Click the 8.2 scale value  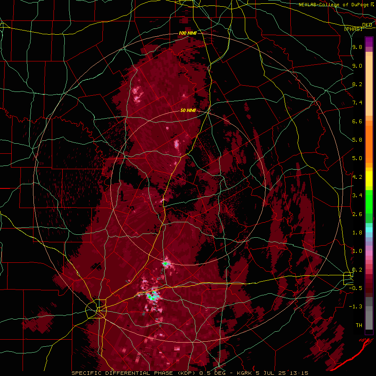[357, 84]
